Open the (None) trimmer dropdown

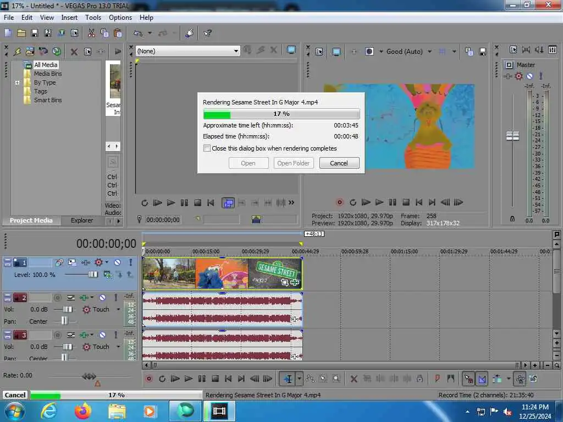coord(236,51)
